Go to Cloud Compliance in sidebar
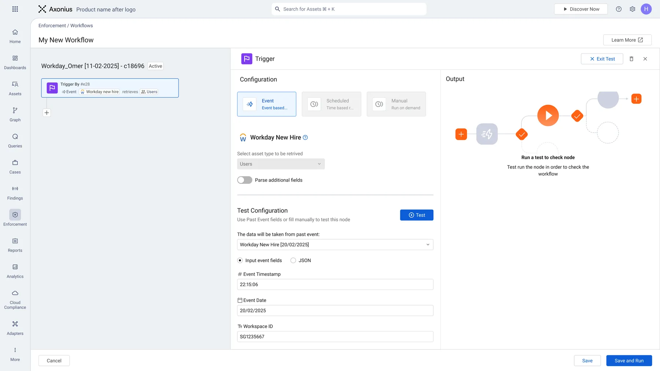The height and width of the screenshot is (371, 660). tap(15, 300)
